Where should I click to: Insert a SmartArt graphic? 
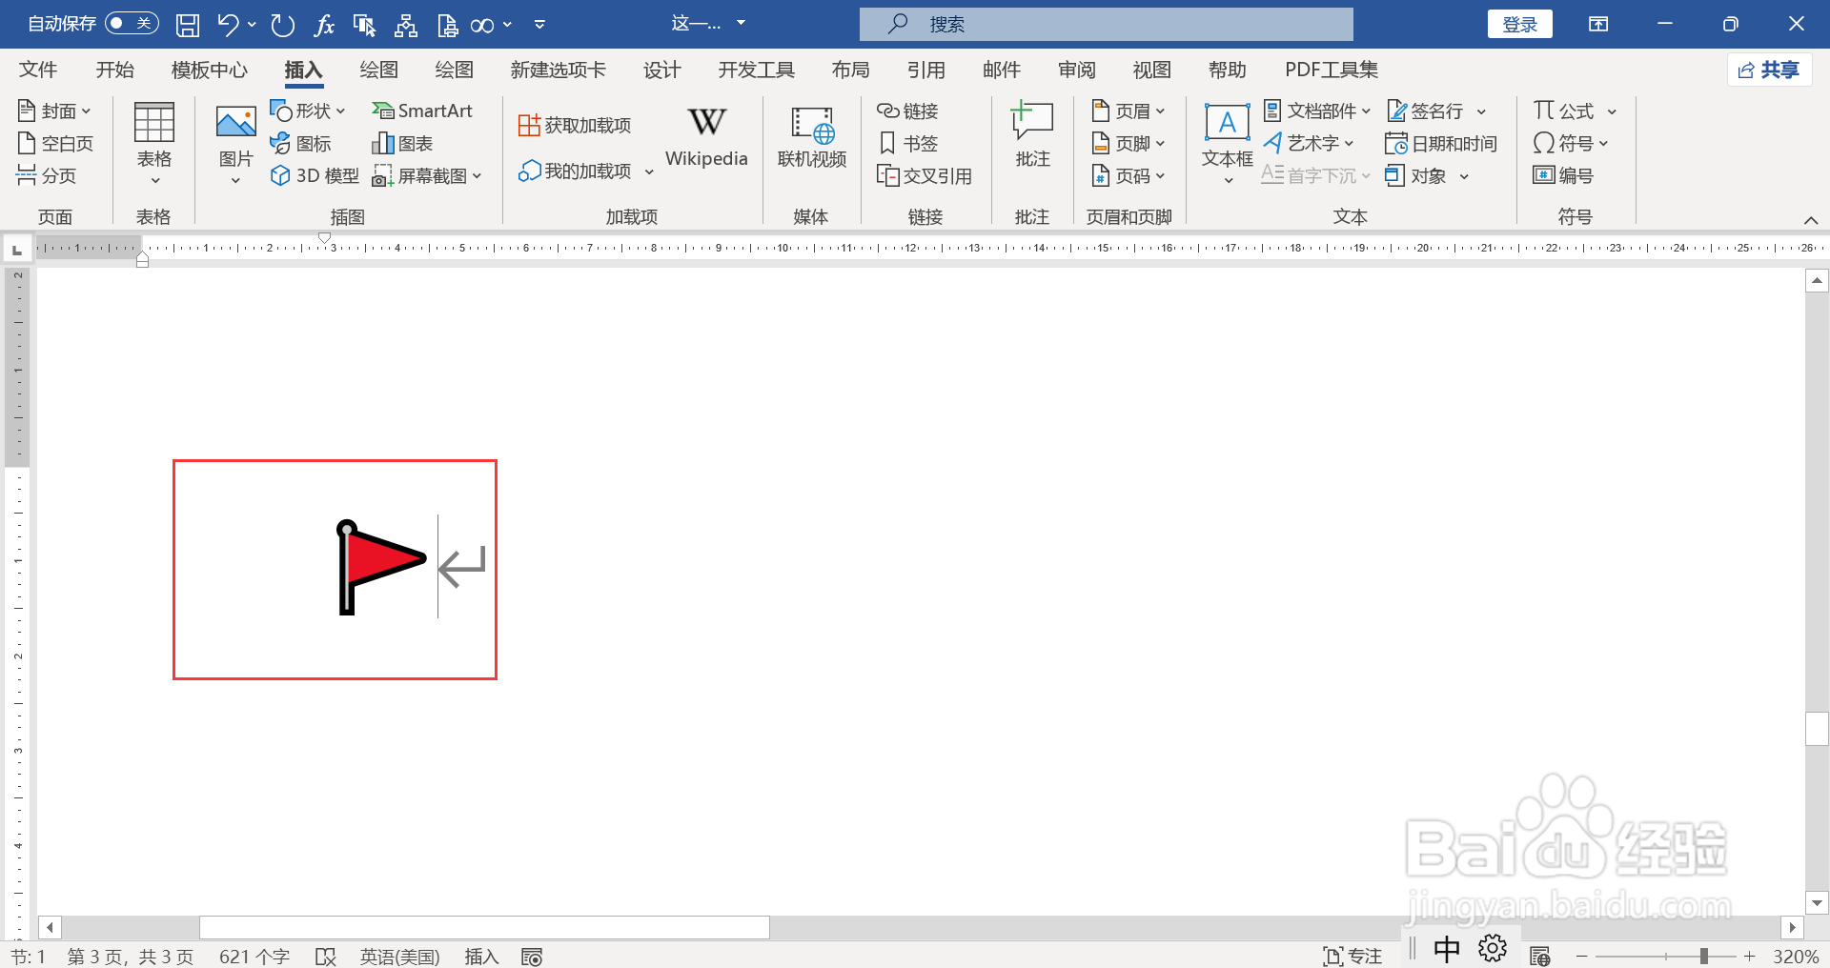point(422,111)
